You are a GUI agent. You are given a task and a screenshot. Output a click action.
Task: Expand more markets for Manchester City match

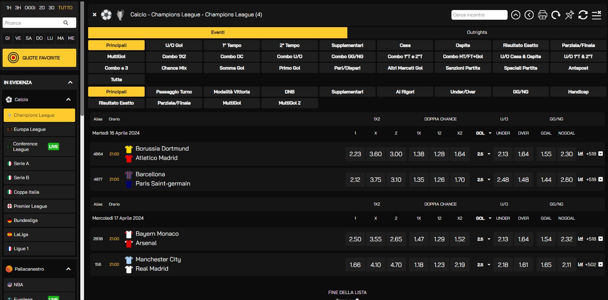tap(601, 265)
